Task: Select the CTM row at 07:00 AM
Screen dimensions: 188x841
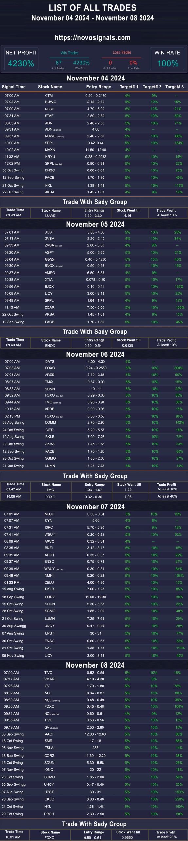Action: [x=94, y=96]
